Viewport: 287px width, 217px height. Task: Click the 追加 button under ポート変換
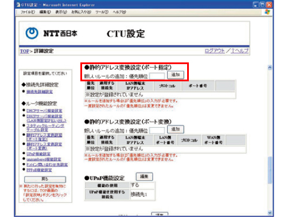point(176,129)
